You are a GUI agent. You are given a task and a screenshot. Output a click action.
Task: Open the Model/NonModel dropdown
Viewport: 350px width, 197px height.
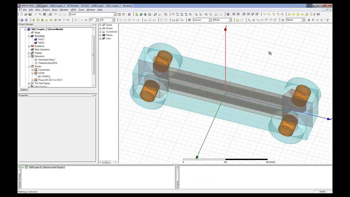[230, 20]
